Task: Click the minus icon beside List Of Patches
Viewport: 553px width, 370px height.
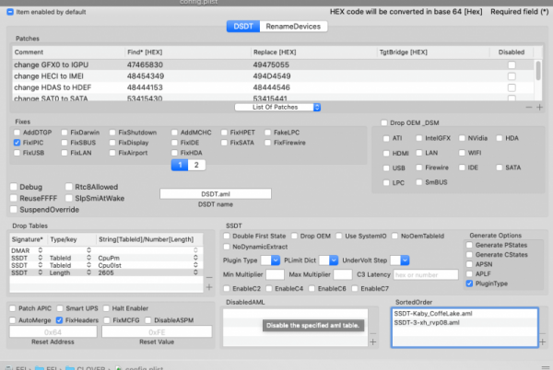Action: click(x=528, y=107)
